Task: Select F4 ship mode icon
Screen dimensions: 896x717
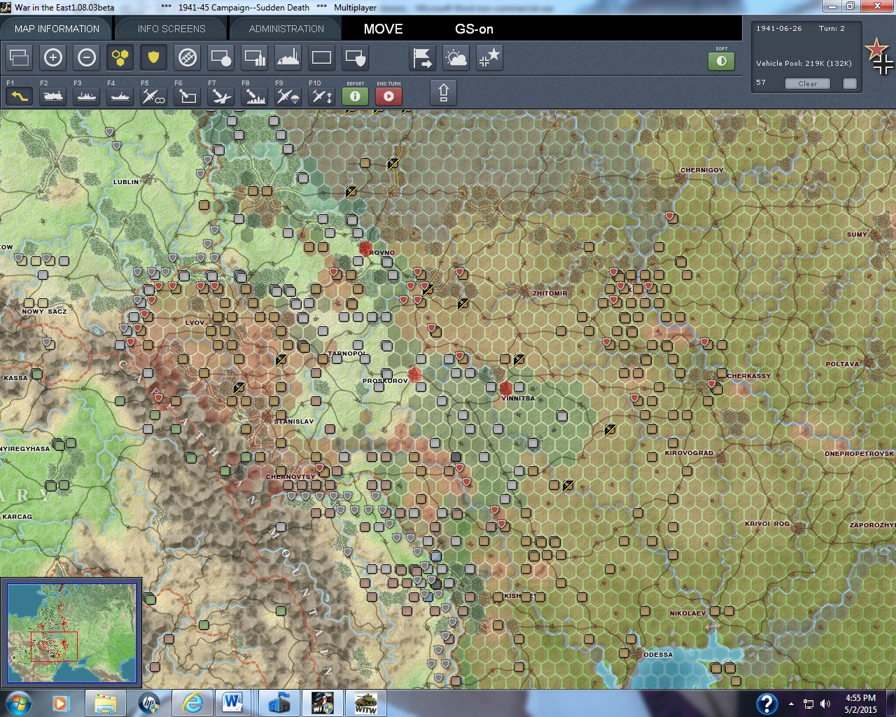Action: pos(120,96)
